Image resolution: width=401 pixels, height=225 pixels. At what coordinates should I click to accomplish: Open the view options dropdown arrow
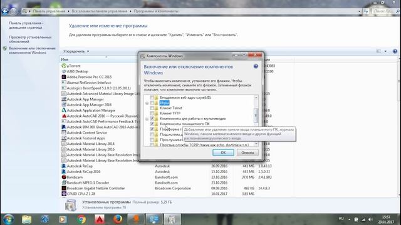coord(385,51)
